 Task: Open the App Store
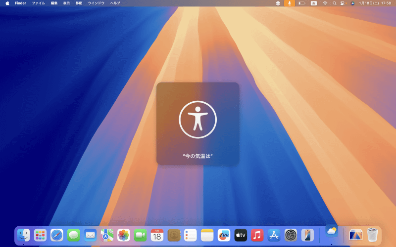tap(274, 235)
